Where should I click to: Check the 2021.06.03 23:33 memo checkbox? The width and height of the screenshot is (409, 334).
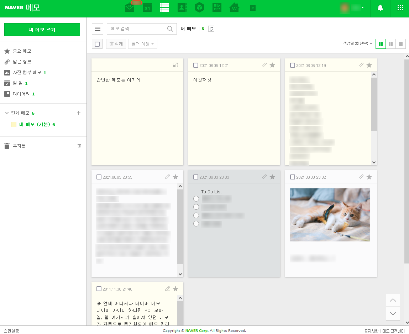pos(196,177)
